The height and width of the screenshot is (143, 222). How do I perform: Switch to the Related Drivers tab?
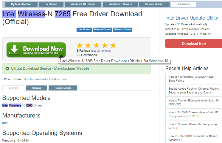[x=63, y=88]
